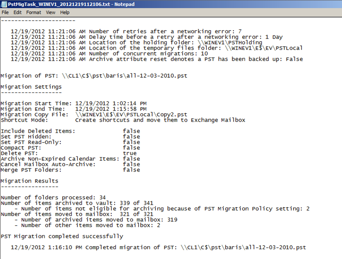Click the 'Migration Start Time' line
This screenshot has height=259, width=342.
74,104
